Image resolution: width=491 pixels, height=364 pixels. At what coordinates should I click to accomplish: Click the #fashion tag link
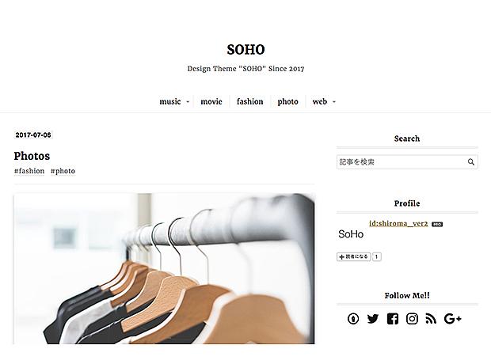pos(29,171)
